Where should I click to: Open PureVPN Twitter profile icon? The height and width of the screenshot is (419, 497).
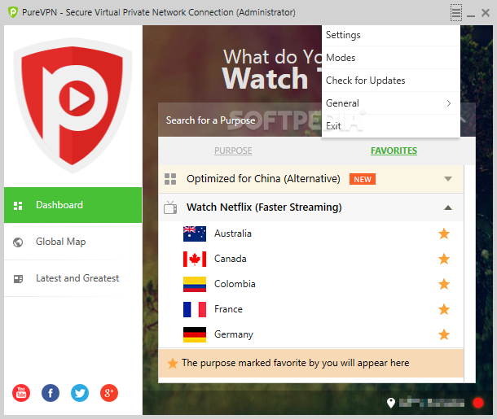coord(80,393)
